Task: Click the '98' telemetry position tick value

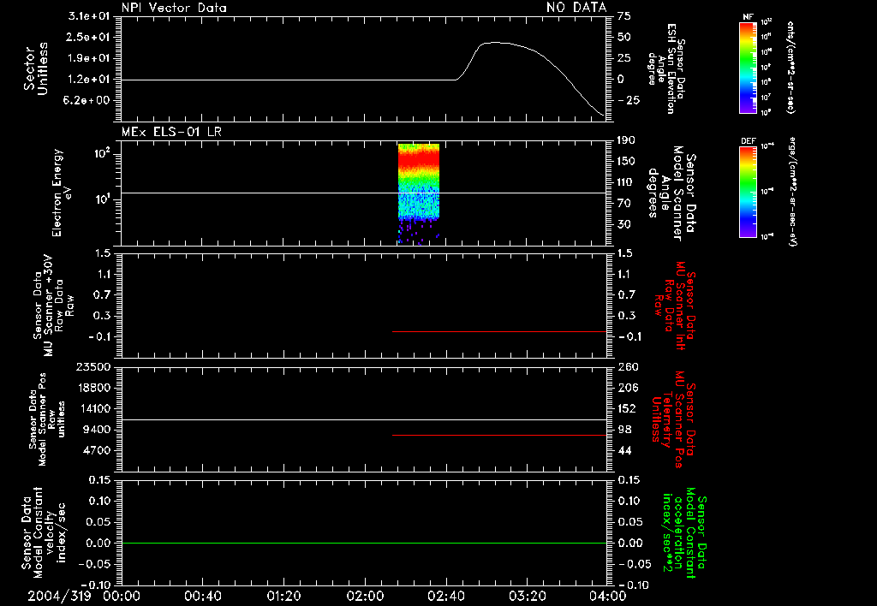Action: pos(624,430)
